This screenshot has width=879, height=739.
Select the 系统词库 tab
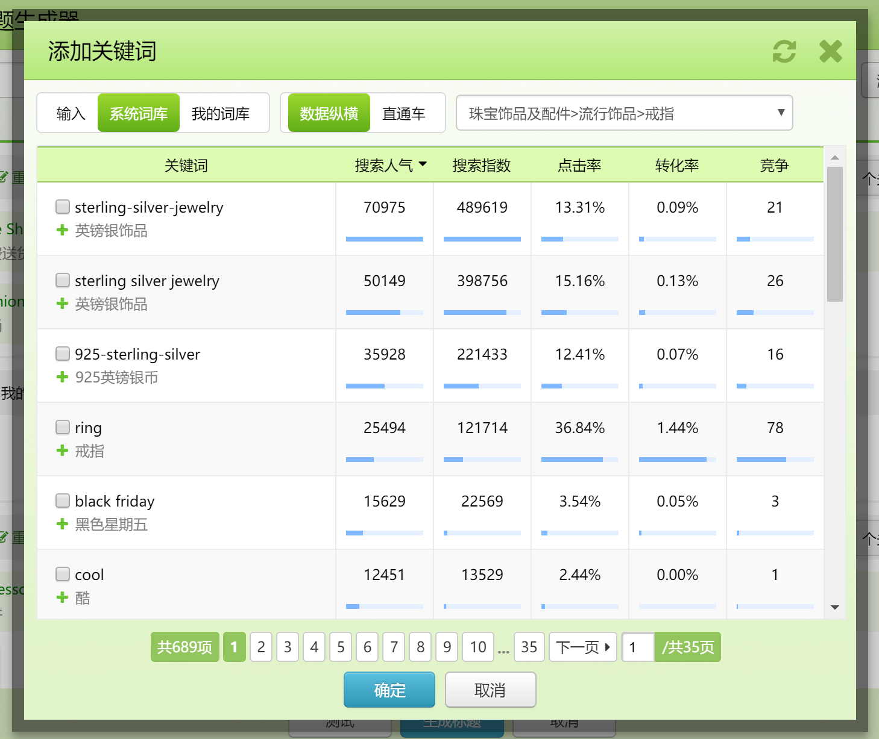pyautogui.click(x=139, y=113)
